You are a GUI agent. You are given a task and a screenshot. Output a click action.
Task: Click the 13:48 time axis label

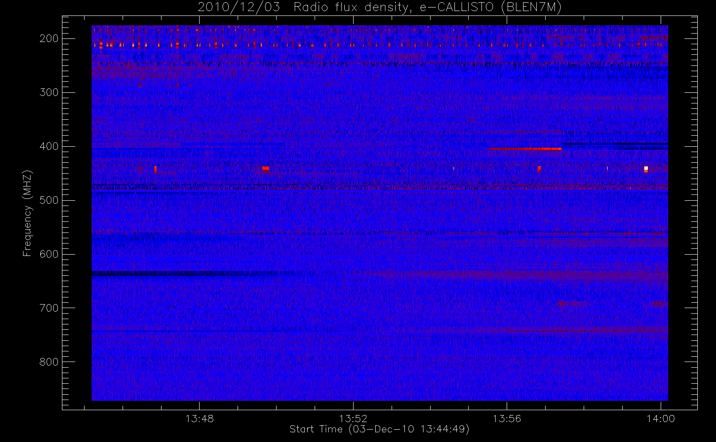click(x=199, y=418)
